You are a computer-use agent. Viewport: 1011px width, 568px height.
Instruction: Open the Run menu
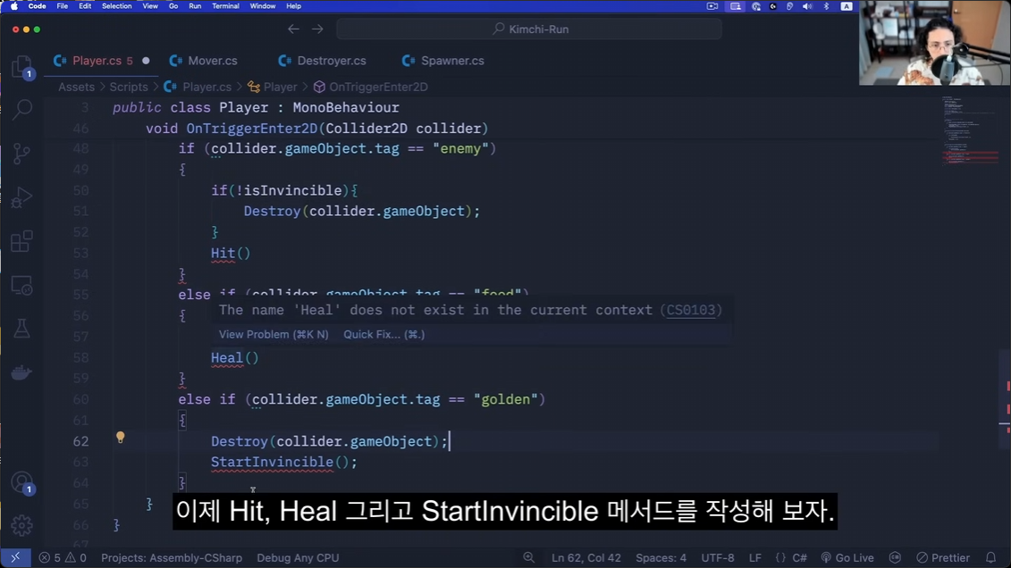tap(195, 5)
